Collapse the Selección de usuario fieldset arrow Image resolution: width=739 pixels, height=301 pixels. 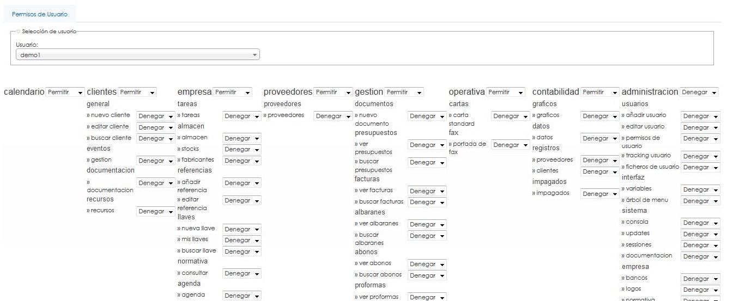[x=18, y=31]
